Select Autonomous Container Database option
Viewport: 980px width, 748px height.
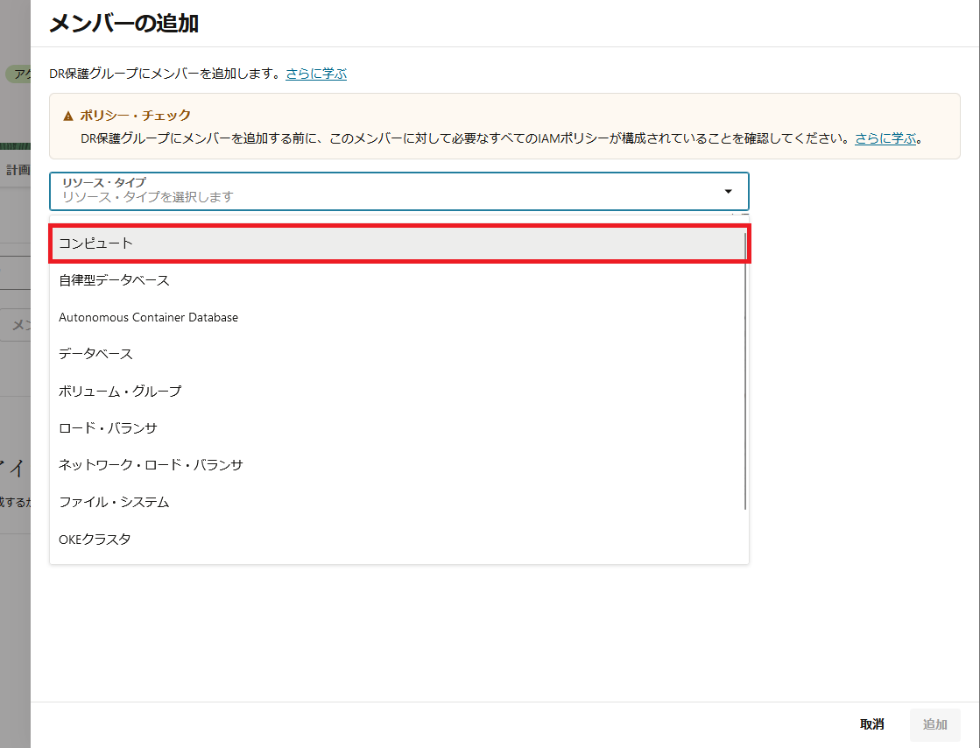click(x=148, y=317)
